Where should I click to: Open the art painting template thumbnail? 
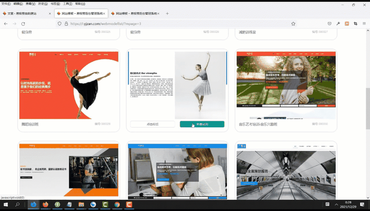point(177,171)
